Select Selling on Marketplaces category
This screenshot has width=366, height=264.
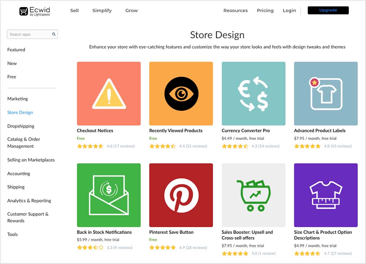click(x=31, y=160)
